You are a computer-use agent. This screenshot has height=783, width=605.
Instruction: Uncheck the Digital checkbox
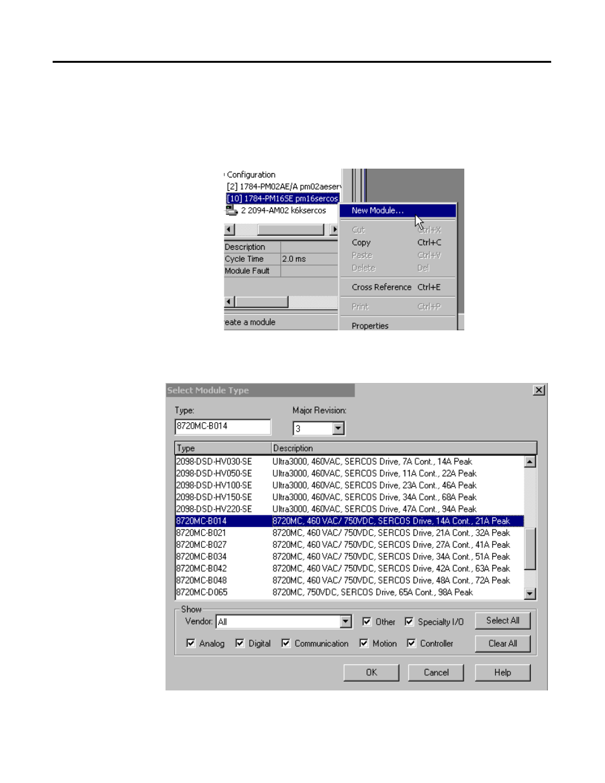[240, 644]
